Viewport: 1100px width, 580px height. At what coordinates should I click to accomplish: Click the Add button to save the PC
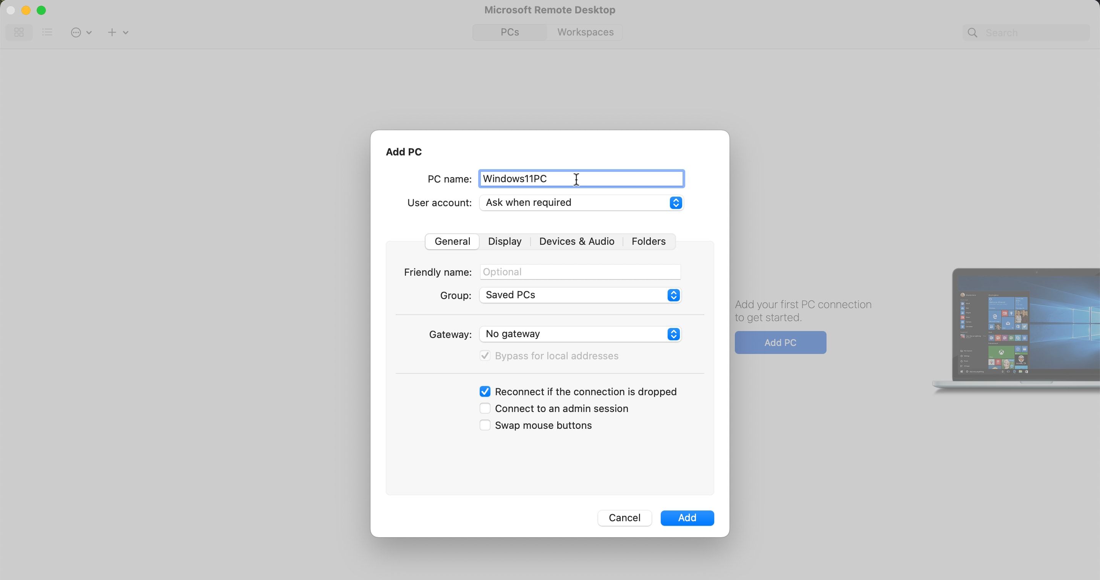tap(687, 518)
